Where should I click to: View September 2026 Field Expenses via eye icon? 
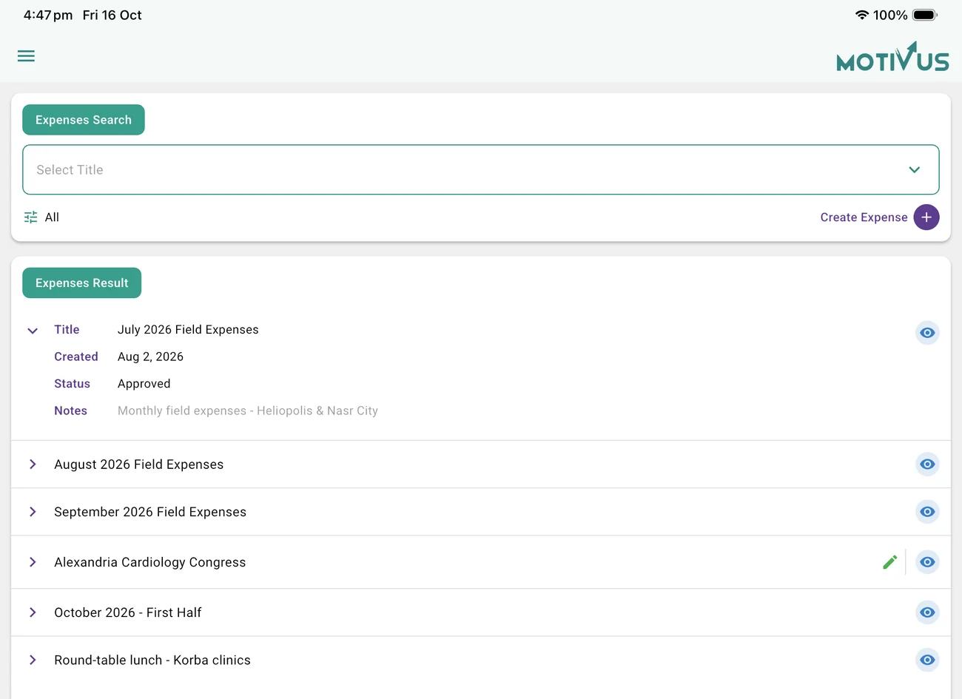click(927, 512)
